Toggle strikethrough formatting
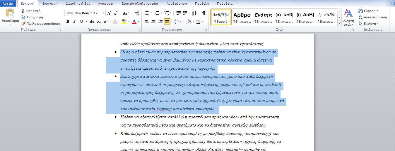The image size is (395, 151). point(92,22)
